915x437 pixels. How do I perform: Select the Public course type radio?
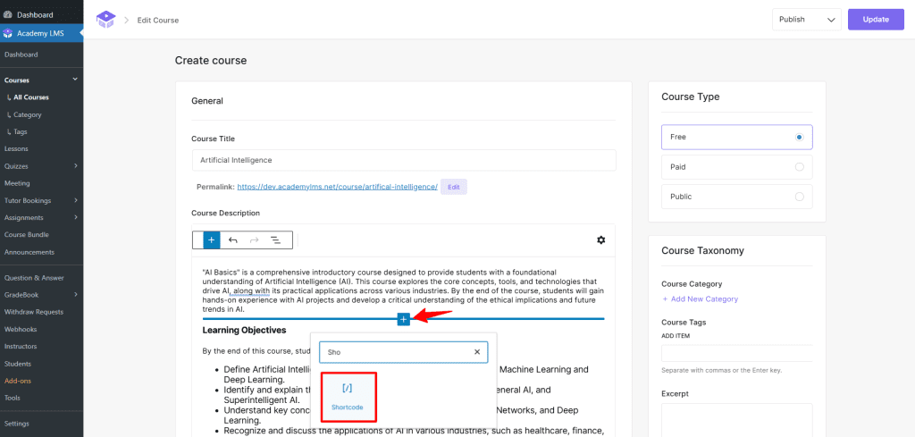point(799,197)
